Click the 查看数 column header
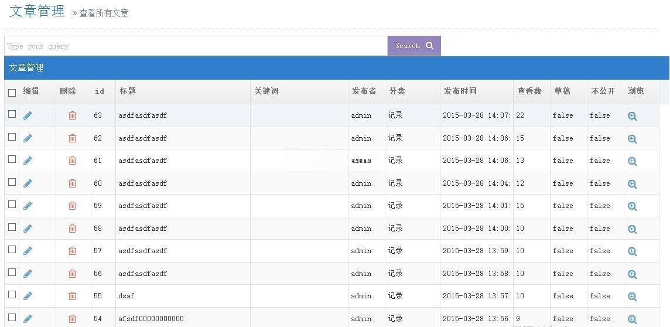 [529, 91]
